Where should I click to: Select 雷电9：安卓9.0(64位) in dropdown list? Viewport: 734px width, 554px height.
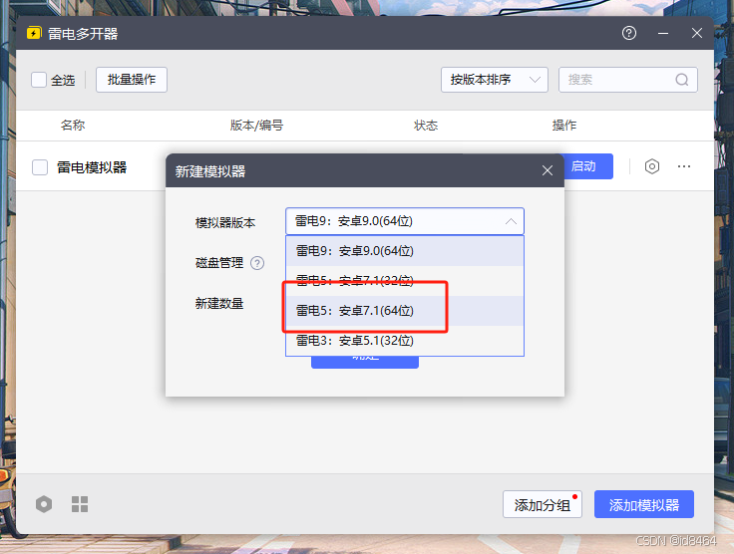[405, 251]
